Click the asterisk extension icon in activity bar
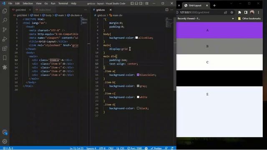This screenshot has width=267, height=150. 5,67
